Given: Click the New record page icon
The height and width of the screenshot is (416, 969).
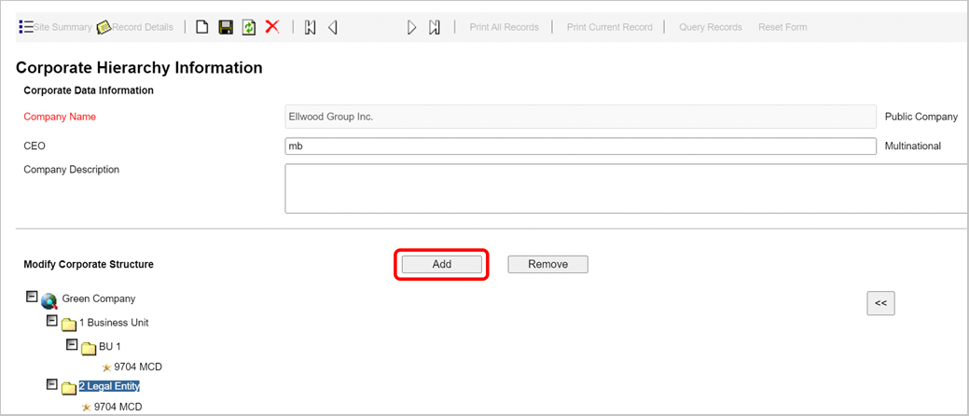Looking at the screenshot, I should click(x=201, y=27).
